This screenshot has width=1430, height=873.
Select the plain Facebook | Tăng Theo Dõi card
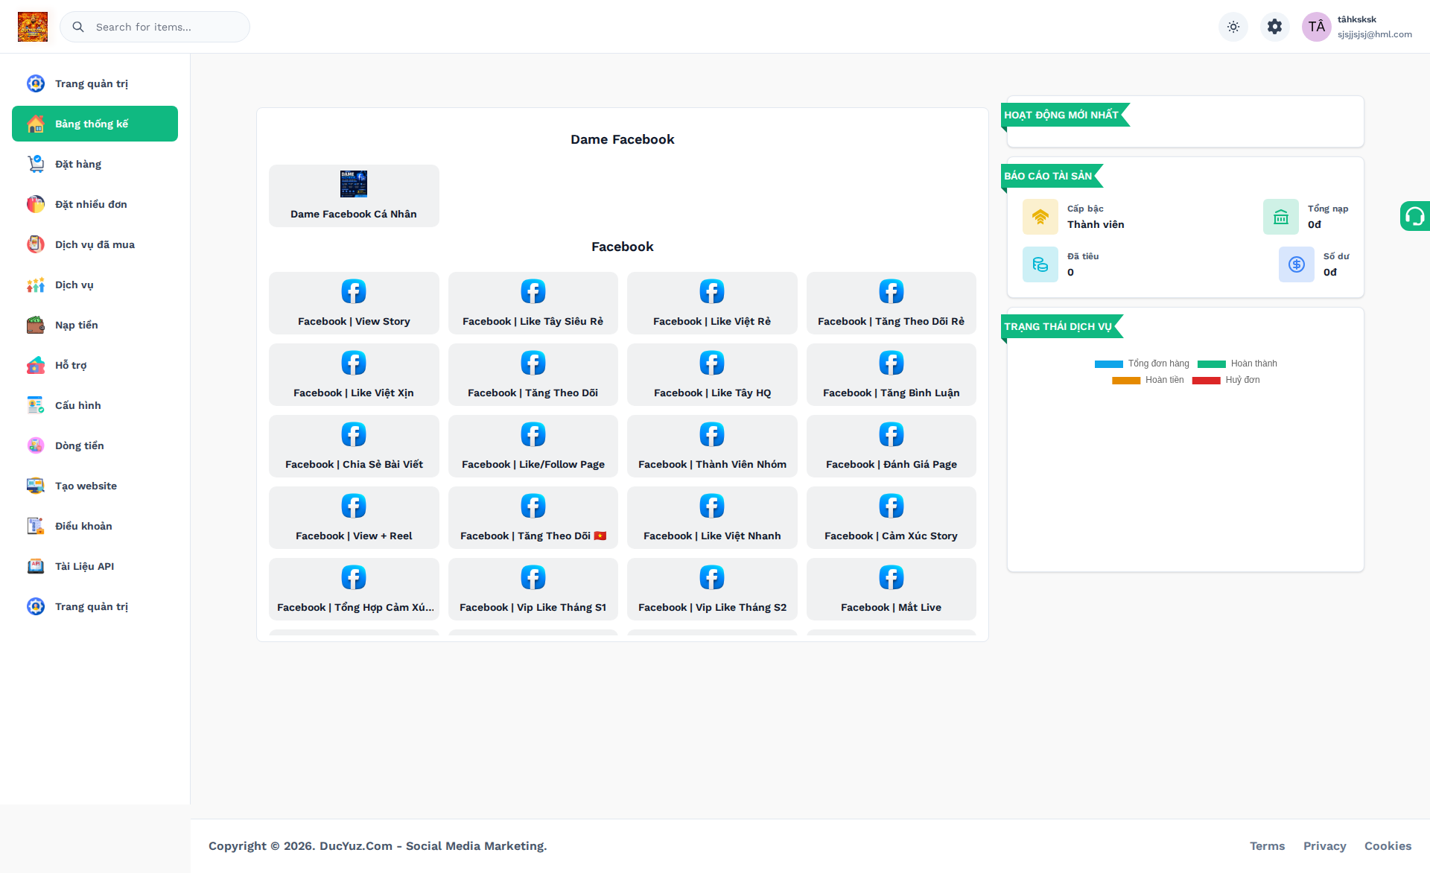pos(533,375)
